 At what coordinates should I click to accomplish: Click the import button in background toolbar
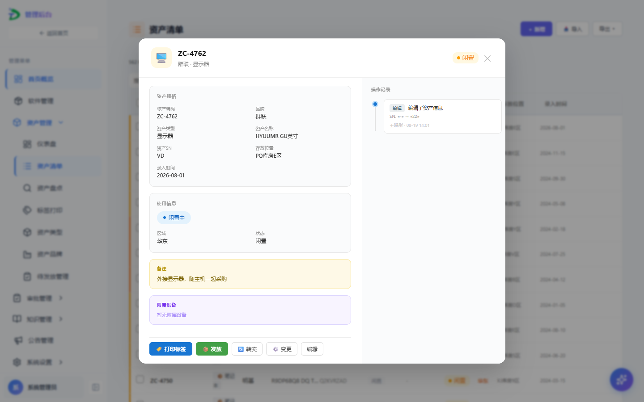point(572,29)
